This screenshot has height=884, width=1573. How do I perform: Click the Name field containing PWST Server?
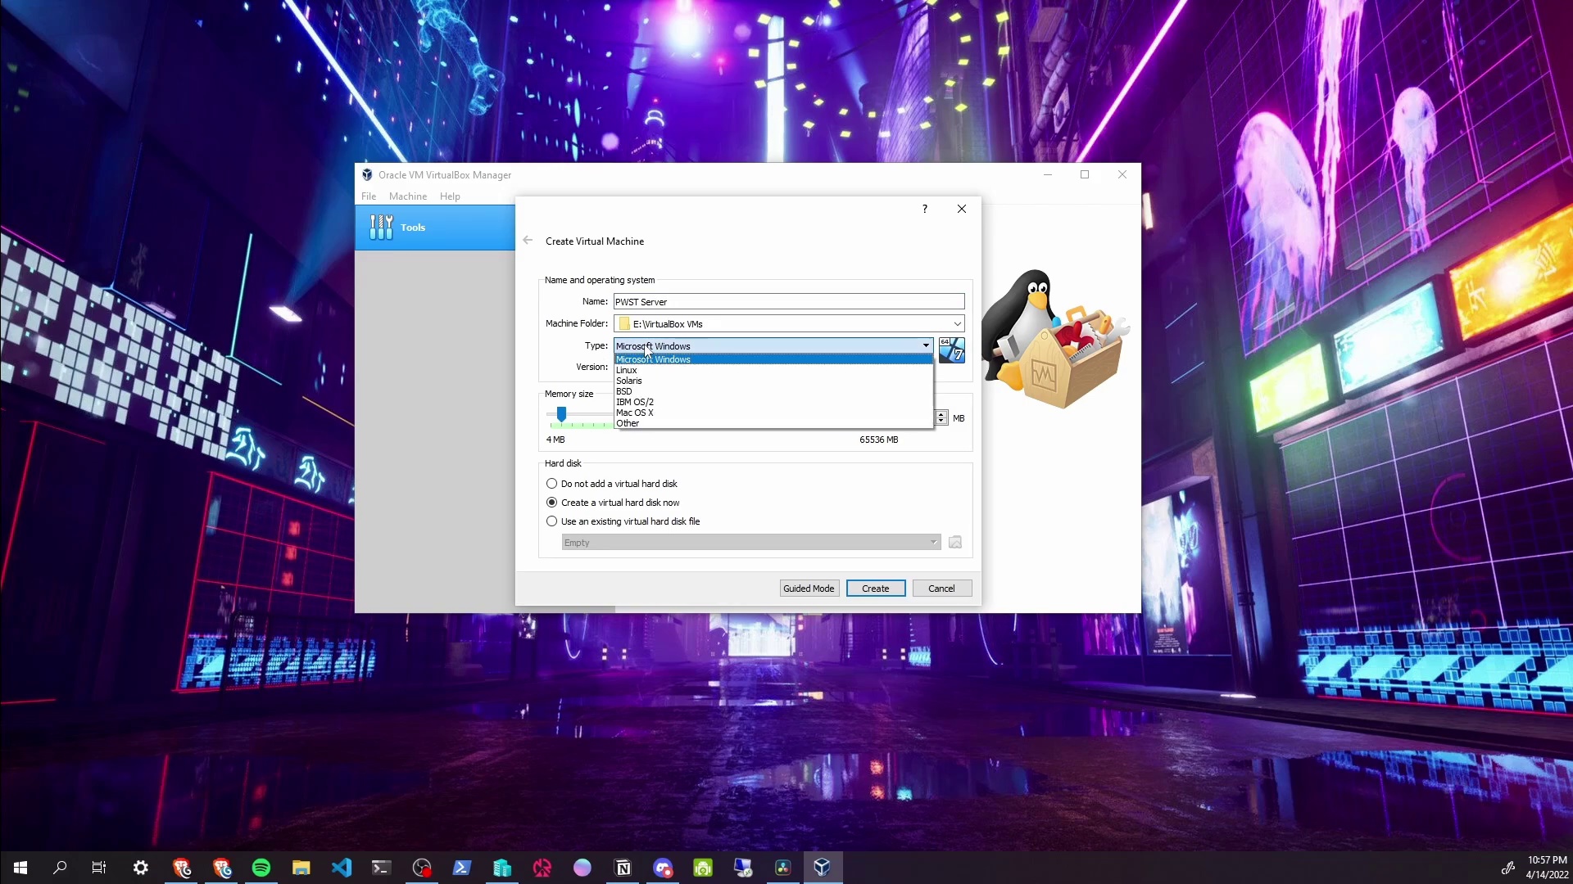point(789,302)
